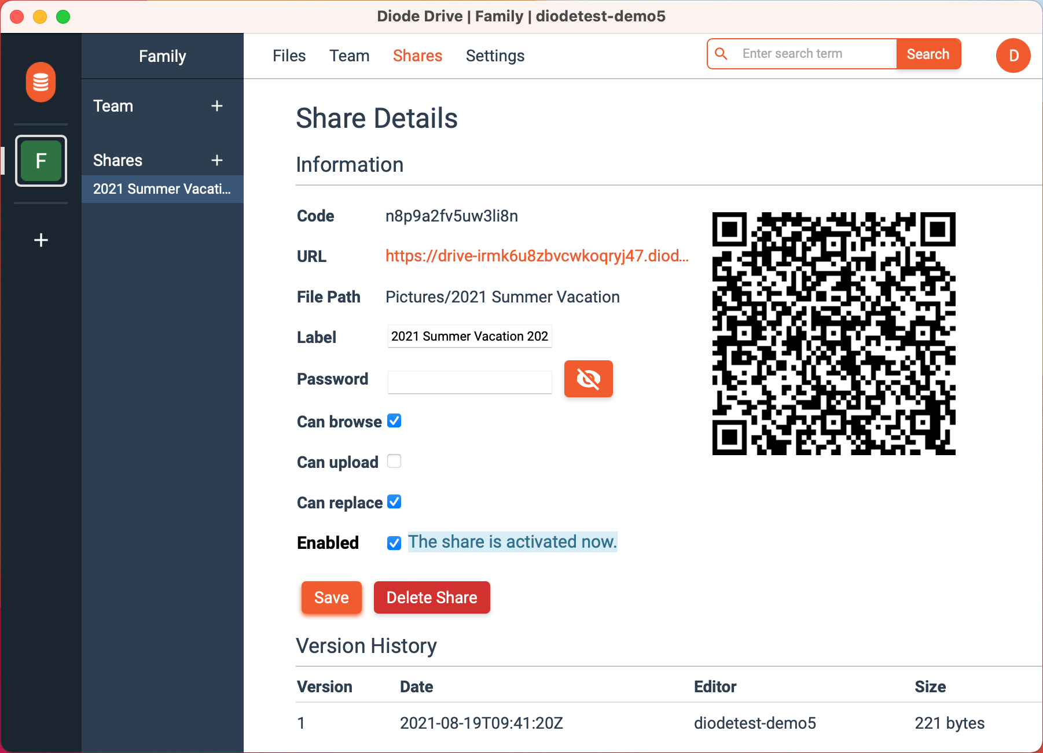Click the share QR code image
Image resolution: width=1043 pixels, height=753 pixels.
(833, 334)
